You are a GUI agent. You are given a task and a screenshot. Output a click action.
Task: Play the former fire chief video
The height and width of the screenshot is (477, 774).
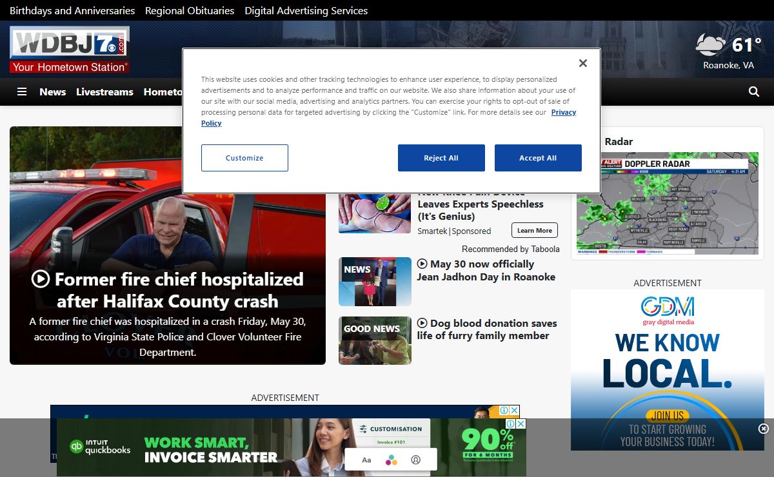point(41,279)
